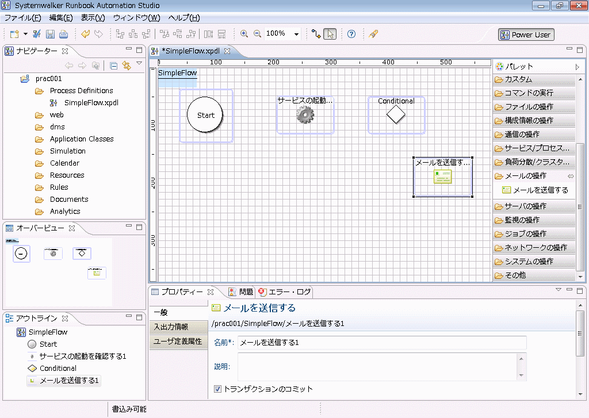Click the 名前 input field

tap(382, 343)
